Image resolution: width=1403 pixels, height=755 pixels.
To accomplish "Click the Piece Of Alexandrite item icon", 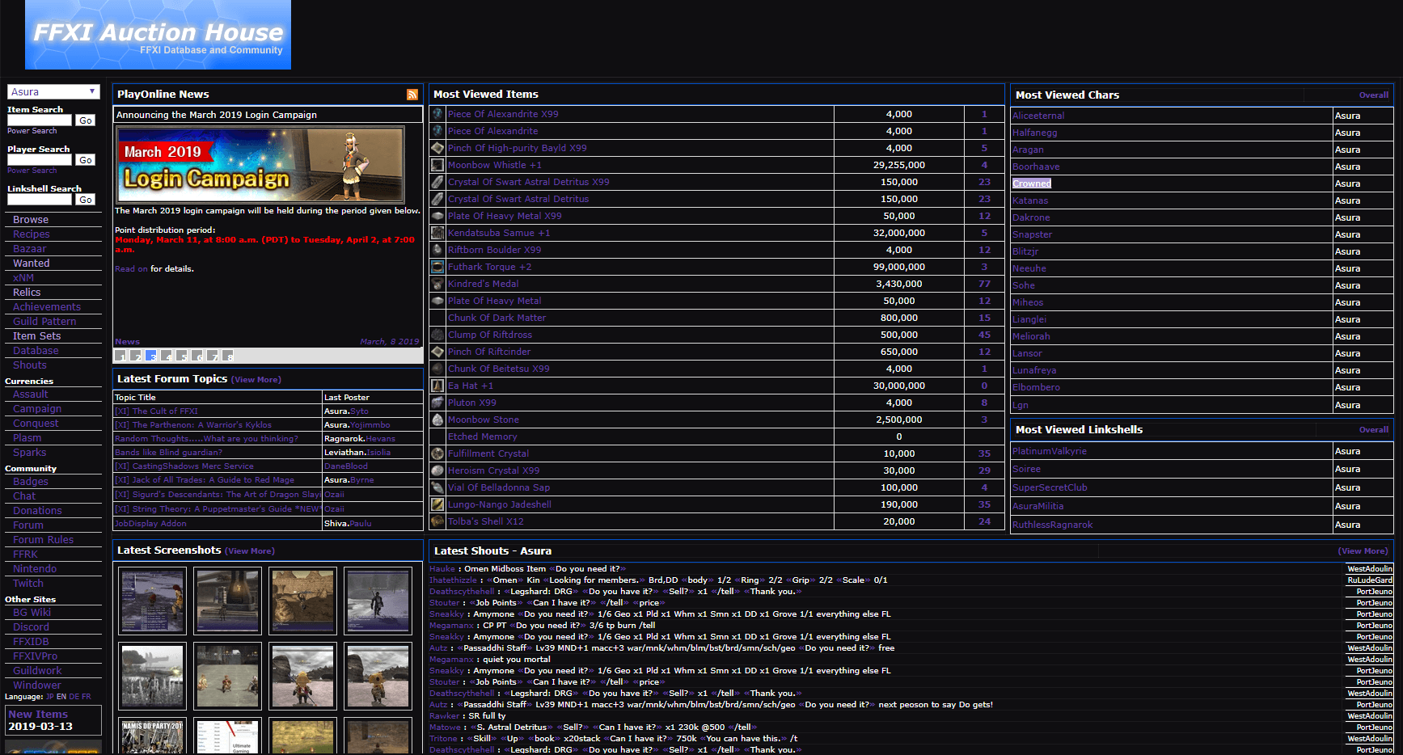I will point(437,131).
